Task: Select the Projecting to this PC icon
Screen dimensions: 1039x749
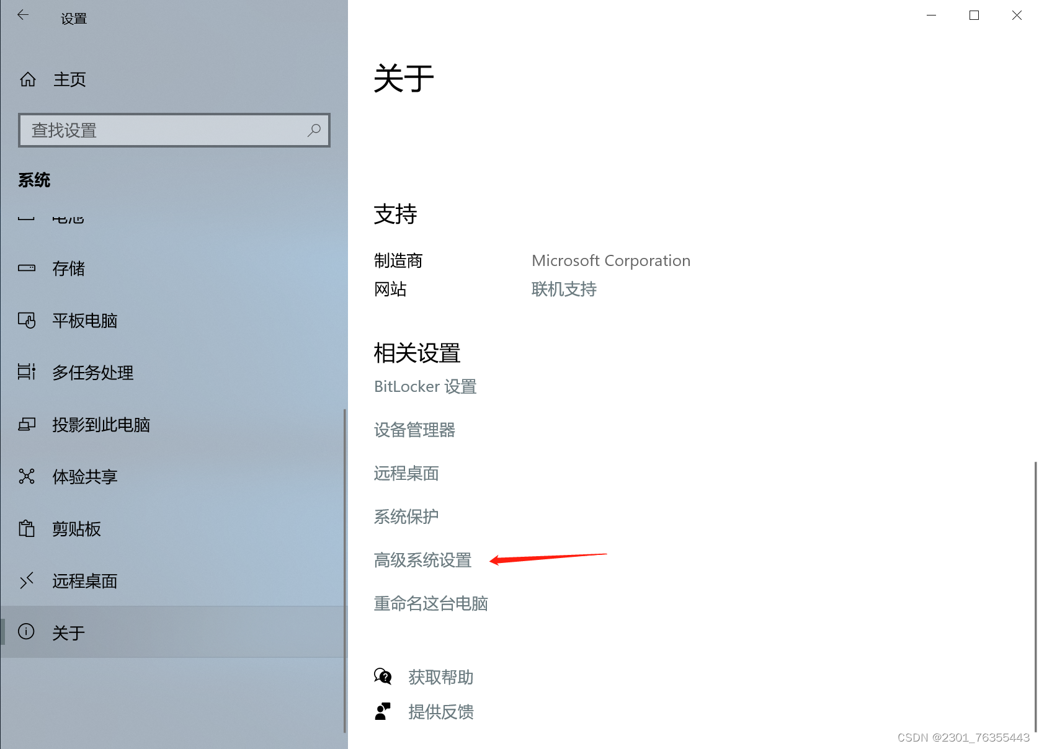Action: click(27, 424)
